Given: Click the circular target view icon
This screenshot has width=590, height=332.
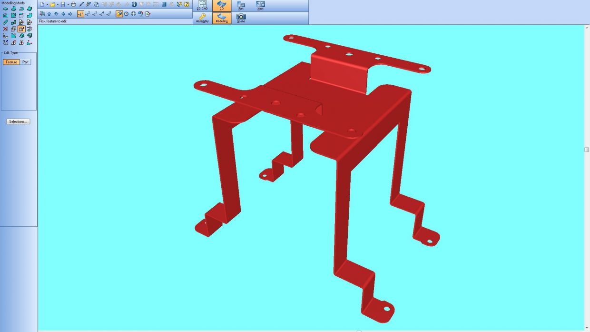Looking at the screenshot, I should [126, 14].
